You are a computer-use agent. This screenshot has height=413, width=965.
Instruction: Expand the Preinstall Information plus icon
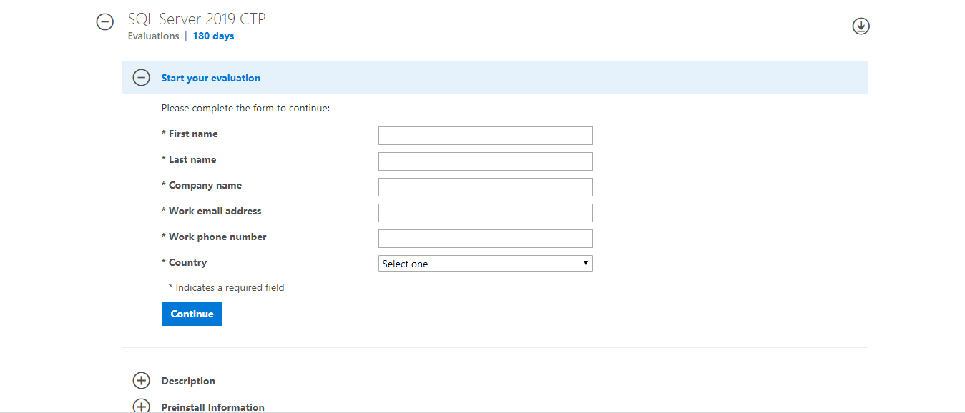click(x=142, y=406)
